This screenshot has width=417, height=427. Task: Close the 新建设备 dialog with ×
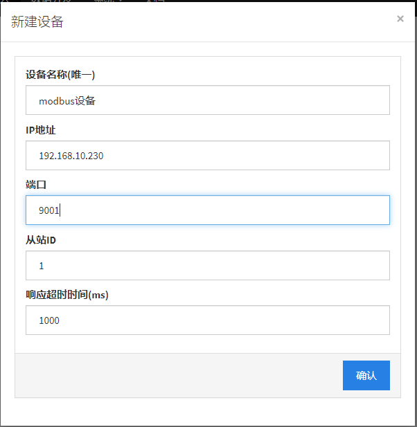(x=400, y=19)
